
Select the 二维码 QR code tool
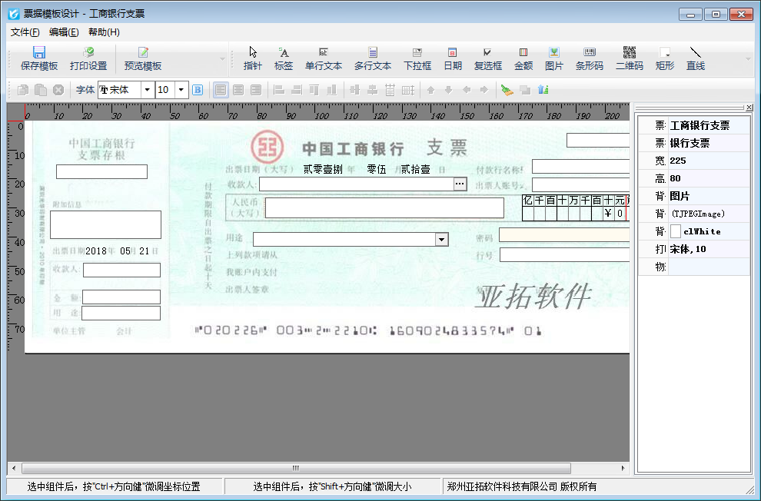pos(632,58)
